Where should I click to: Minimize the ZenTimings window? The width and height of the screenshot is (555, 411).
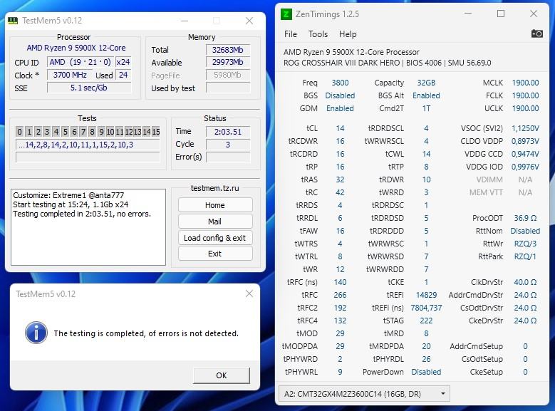pyautogui.click(x=468, y=14)
